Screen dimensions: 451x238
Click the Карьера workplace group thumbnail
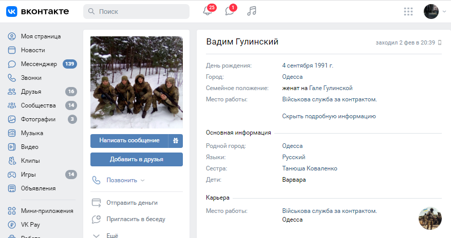pyautogui.click(x=430, y=218)
